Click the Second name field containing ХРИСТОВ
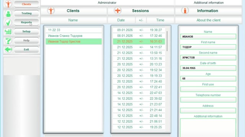 coord(208,57)
